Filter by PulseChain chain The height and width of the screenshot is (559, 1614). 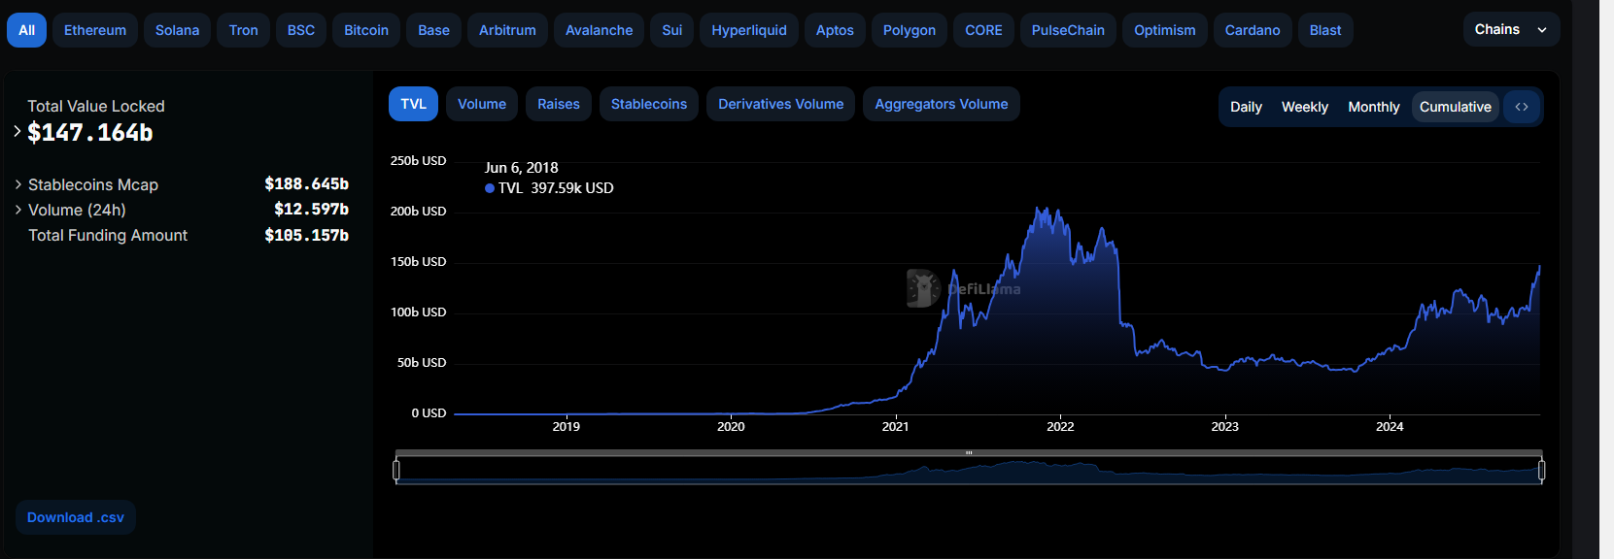[1068, 30]
